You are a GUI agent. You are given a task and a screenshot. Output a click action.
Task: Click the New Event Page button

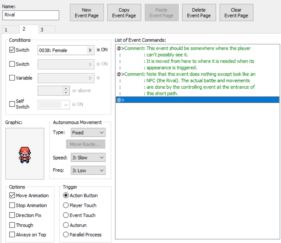point(87,13)
